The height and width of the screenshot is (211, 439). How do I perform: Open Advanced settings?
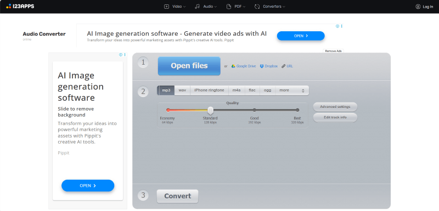coord(335,107)
